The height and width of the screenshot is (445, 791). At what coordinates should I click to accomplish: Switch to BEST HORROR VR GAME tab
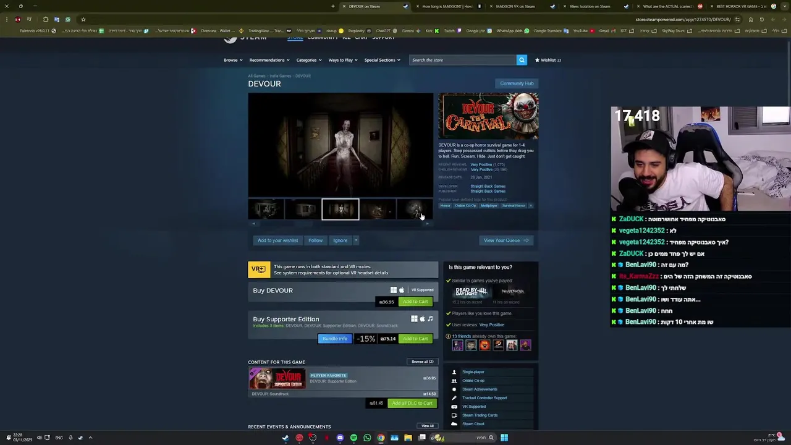click(743, 6)
